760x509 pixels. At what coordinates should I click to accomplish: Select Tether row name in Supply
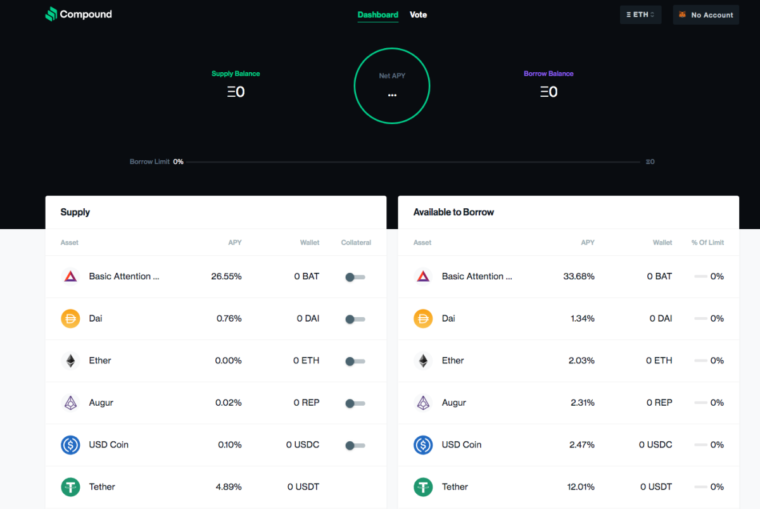[x=102, y=487]
